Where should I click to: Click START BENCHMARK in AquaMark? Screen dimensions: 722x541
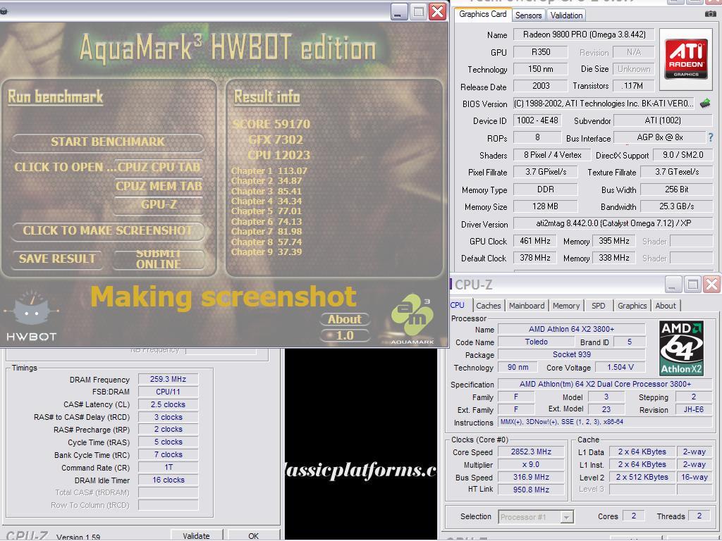pyautogui.click(x=108, y=142)
